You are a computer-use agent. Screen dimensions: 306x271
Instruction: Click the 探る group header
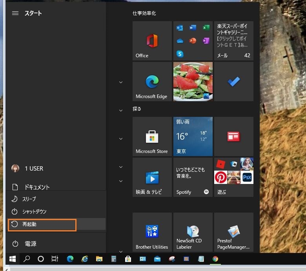click(x=137, y=109)
